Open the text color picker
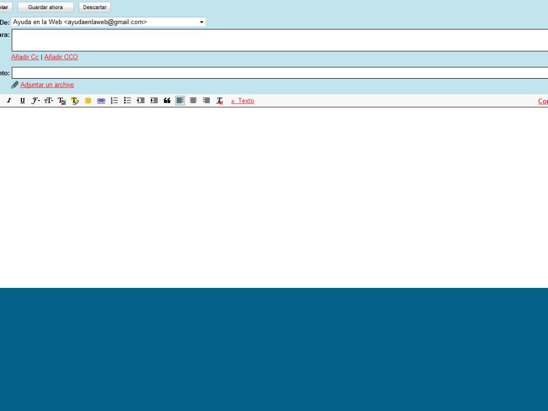548x411 pixels. pos(62,101)
